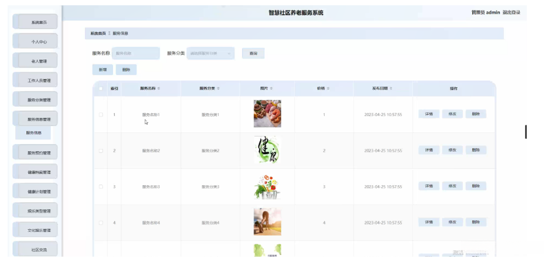
Task: Open the 健康 calligraphy thumbnail in row 2
Action: 267,150
